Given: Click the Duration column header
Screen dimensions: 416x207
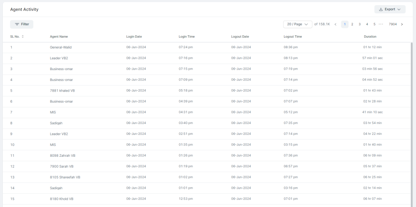Looking at the screenshot, I should coord(370,36).
